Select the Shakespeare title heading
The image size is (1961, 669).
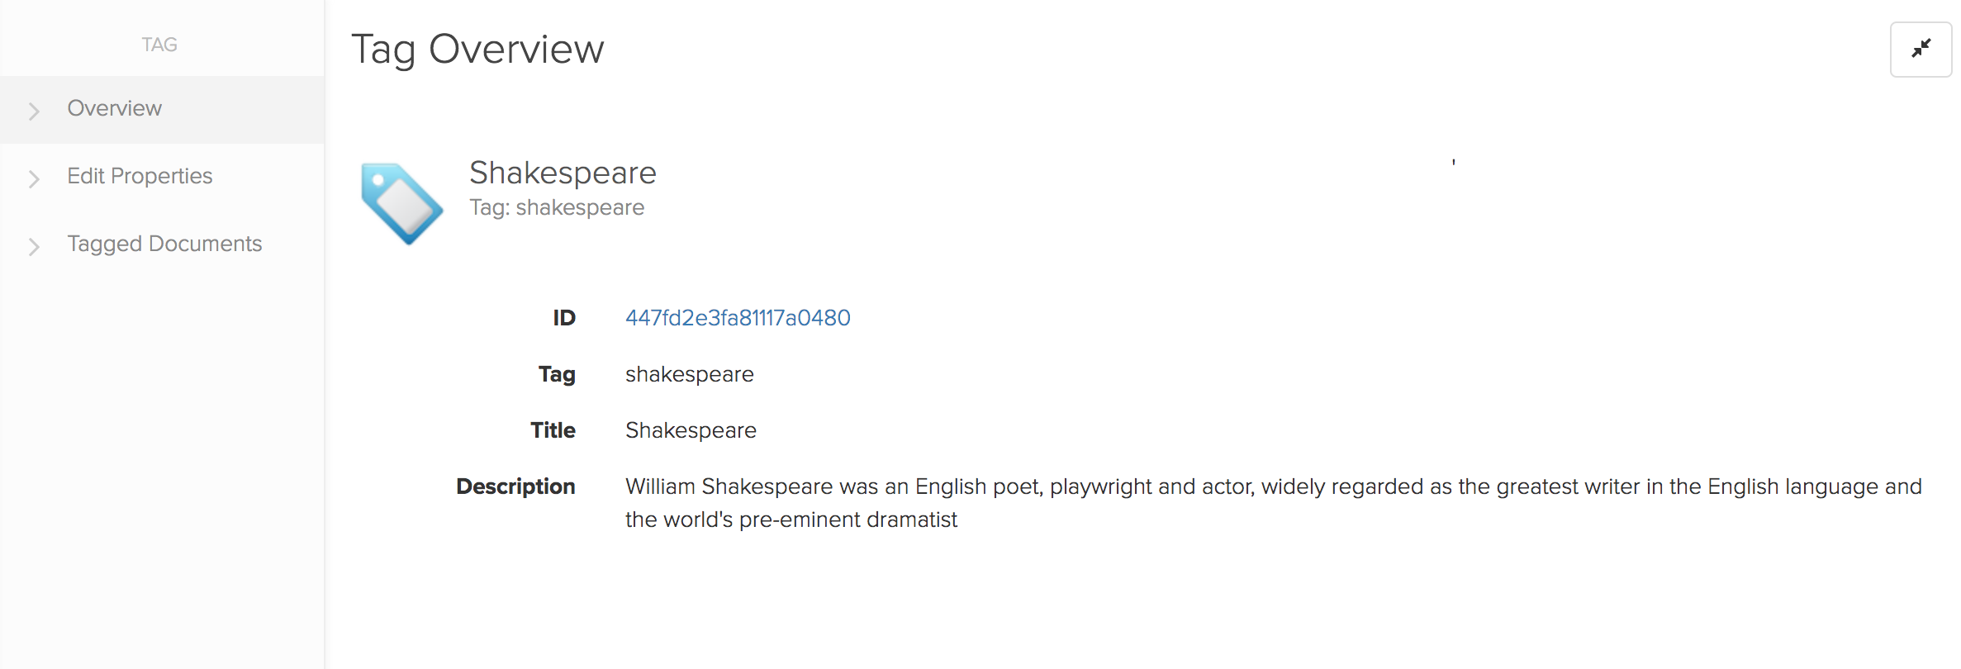[562, 173]
